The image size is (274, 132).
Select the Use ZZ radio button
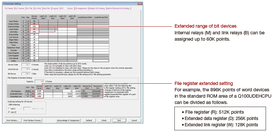tap(9, 112)
